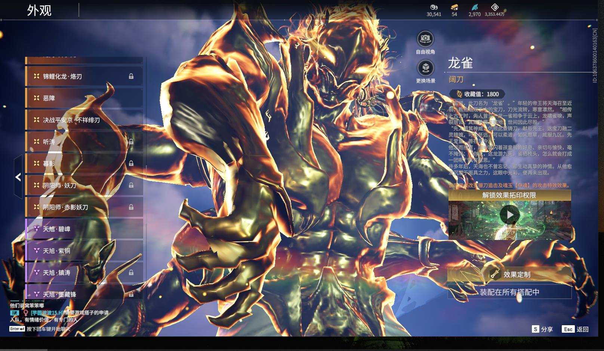Image resolution: width=604 pixels, height=351 pixels.
Task: Click 装配在所有搭配中 button
Action: (x=509, y=292)
